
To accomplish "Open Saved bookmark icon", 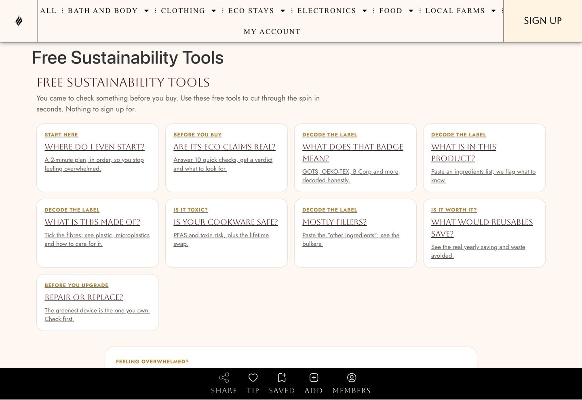I will click(282, 378).
